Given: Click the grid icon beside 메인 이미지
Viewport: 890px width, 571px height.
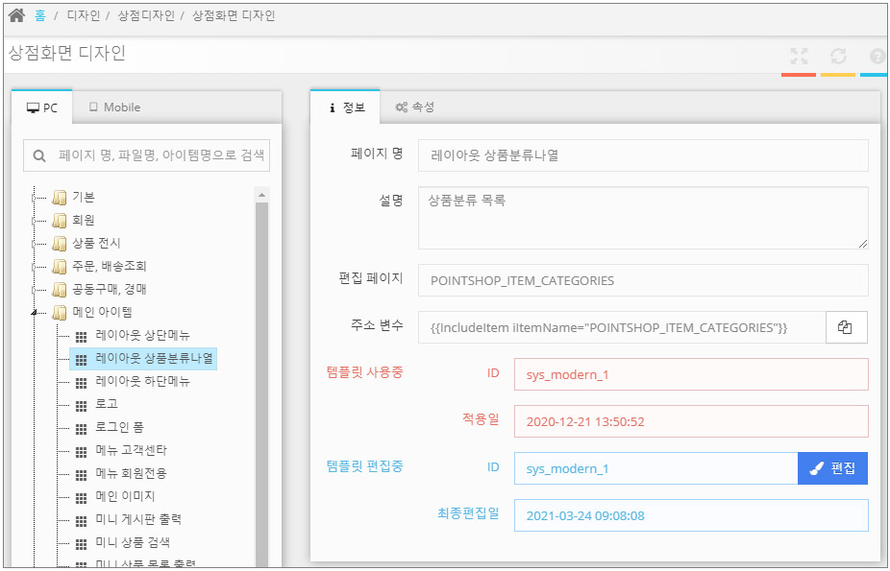Looking at the screenshot, I should point(81,497).
